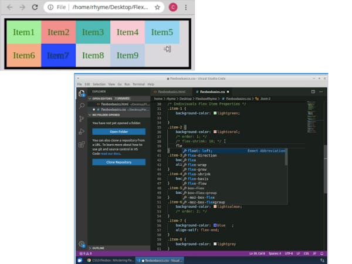The height and width of the screenshot is (264, 352).
Task: Collapse the No Folder Opened section
Action: tap(119, 115)
